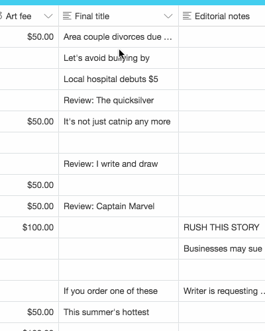The height and width of the screenshot is (331, 265).
Task: Select the Editorial notes column header
Action: point(222,16)
